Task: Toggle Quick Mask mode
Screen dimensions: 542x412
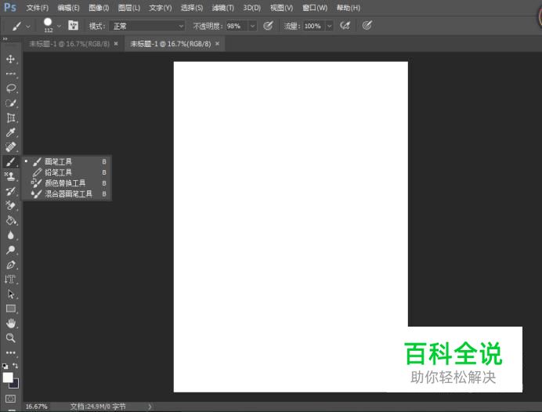Action: coord(10,399)
